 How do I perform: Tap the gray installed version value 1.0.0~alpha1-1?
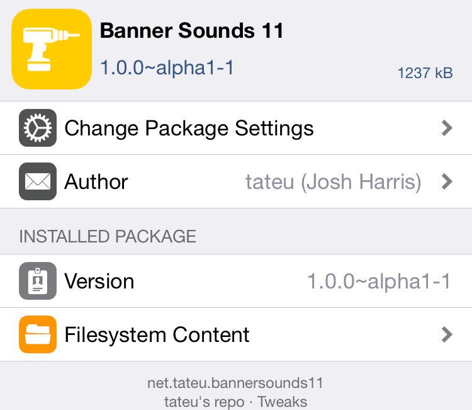click(x=379, y=281)
